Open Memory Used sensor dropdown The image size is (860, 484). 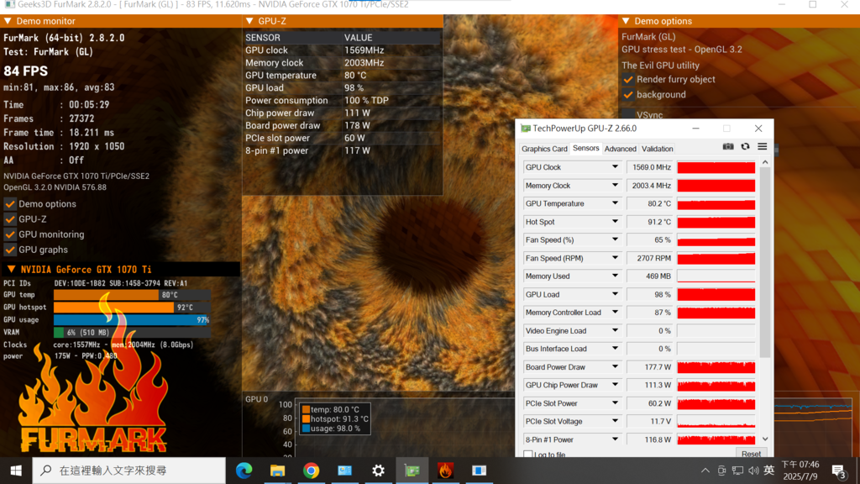tap(615, 276)
